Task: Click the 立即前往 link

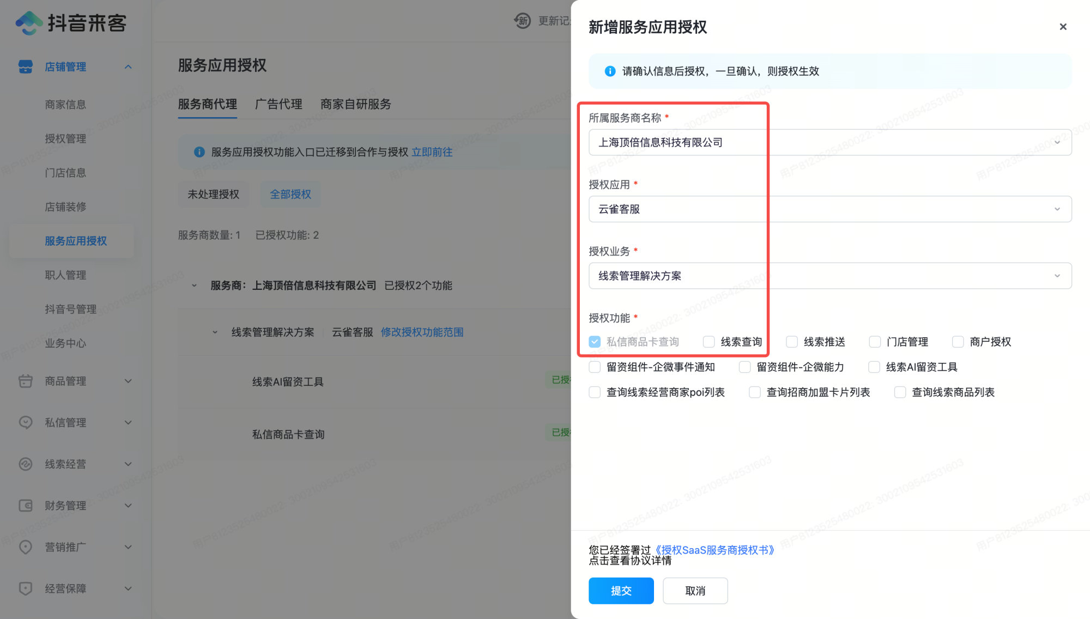Action: [x=432, y=152]
